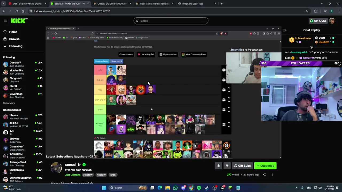Viewport: 342px width, 192px height.
Task: Reload the Kick page
Action: tap(17, 11)
